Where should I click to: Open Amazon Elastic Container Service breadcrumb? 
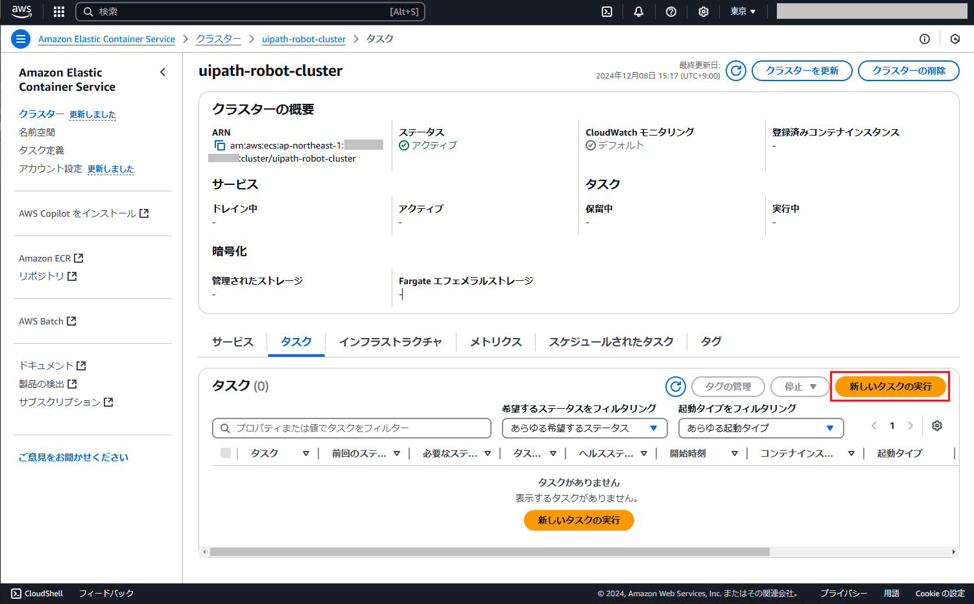106,39
